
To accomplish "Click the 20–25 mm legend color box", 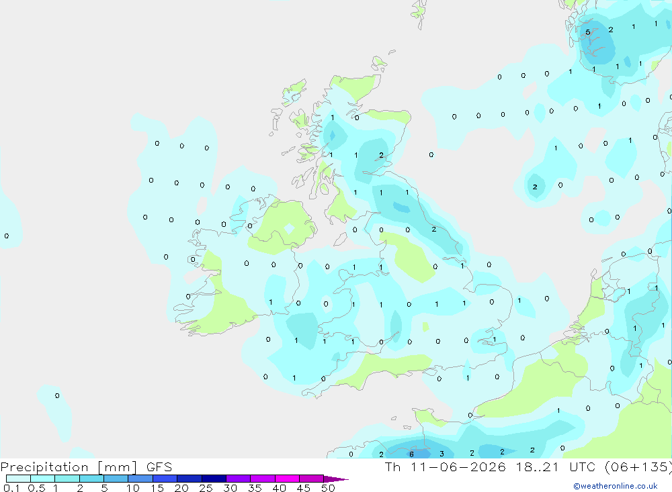I will [190, 479].
